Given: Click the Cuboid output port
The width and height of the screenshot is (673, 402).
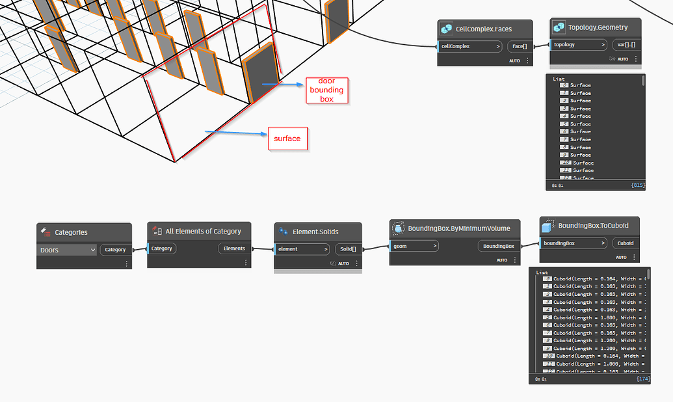Looking at the screenshot, I should coord(625,242).
